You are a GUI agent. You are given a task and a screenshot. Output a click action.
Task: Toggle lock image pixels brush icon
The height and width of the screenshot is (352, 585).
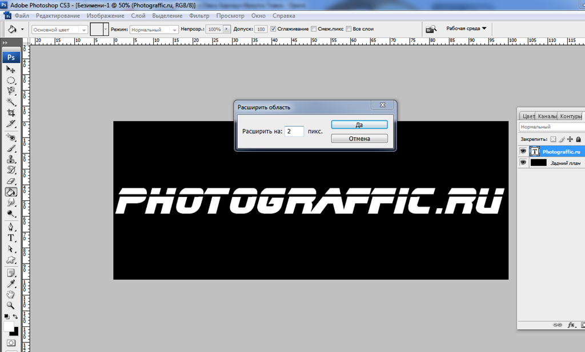(562, 139)
